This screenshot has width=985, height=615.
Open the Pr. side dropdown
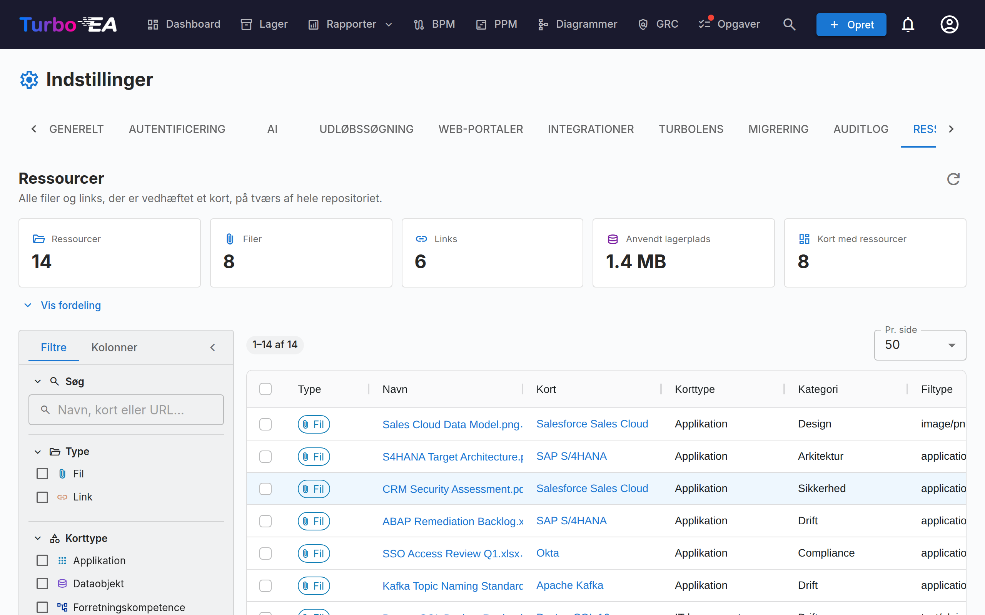click(x=920, y=345)
